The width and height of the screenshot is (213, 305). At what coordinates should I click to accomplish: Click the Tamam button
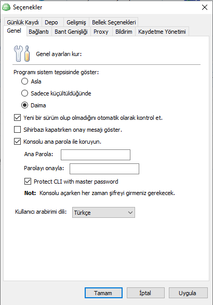[x=103, y=293]
